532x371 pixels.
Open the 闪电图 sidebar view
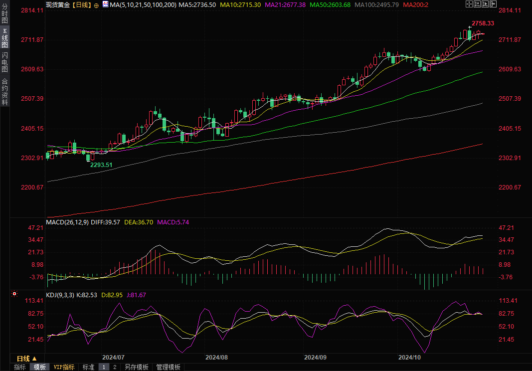click(4, 62)
